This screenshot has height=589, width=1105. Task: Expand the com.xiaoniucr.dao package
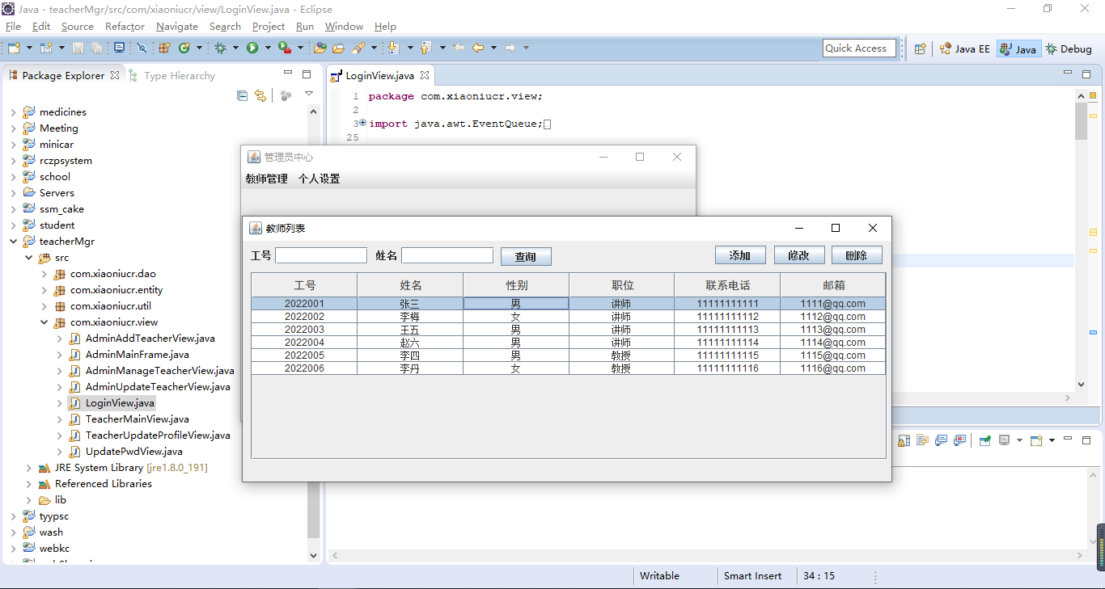(44, 274)
